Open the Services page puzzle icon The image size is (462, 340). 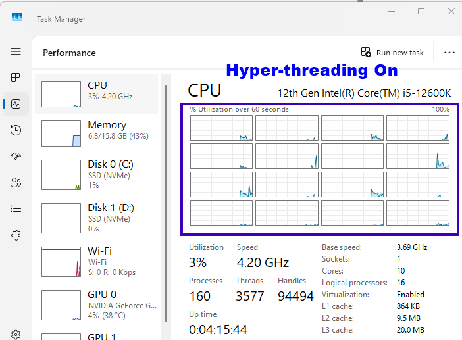pyautogui.click(x=16, y=235)
